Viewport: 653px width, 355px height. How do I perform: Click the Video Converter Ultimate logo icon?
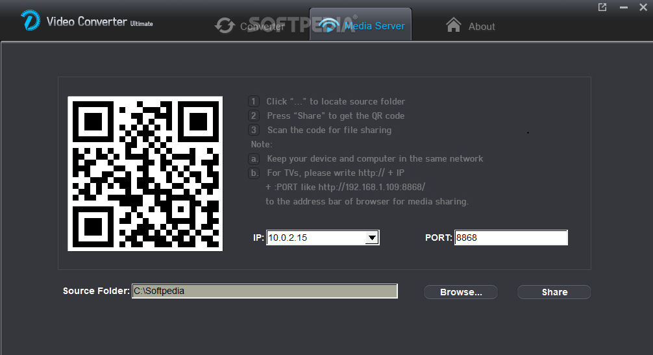[x=31, y=20]
